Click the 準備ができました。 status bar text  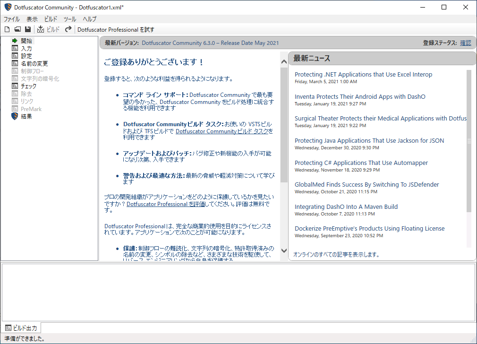click(25, 338)
